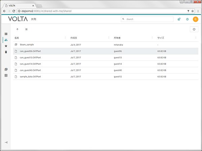Click 65.82 KB size in sample_data row
This screenshot has height=151, width=202.
[162, 77]
